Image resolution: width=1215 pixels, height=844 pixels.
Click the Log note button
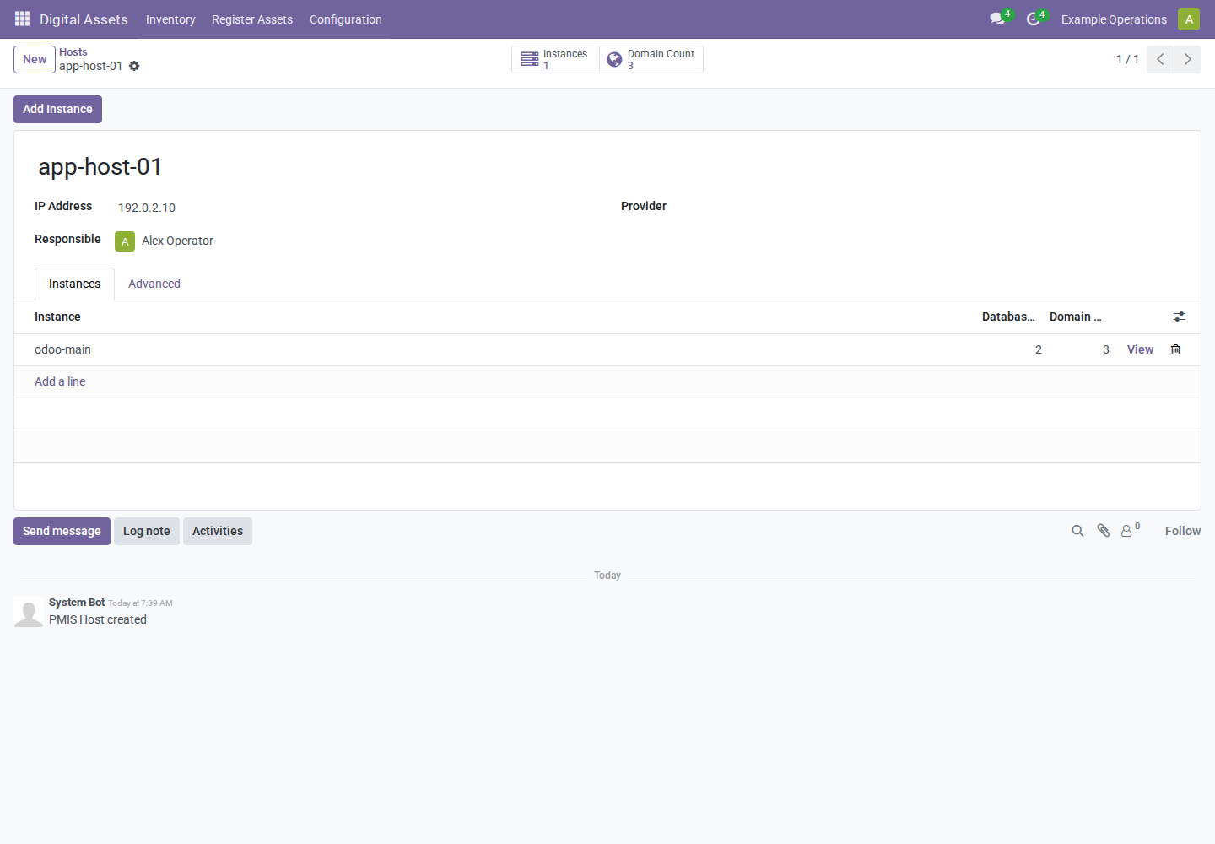pos(147,531)
